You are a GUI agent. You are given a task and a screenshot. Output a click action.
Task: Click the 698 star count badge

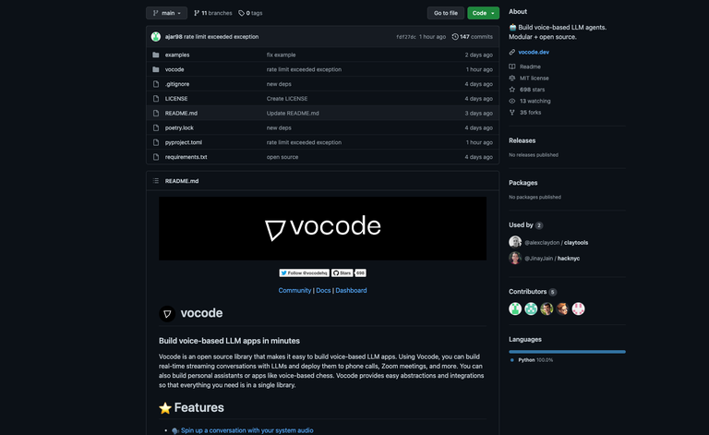(x=360, y=273)
